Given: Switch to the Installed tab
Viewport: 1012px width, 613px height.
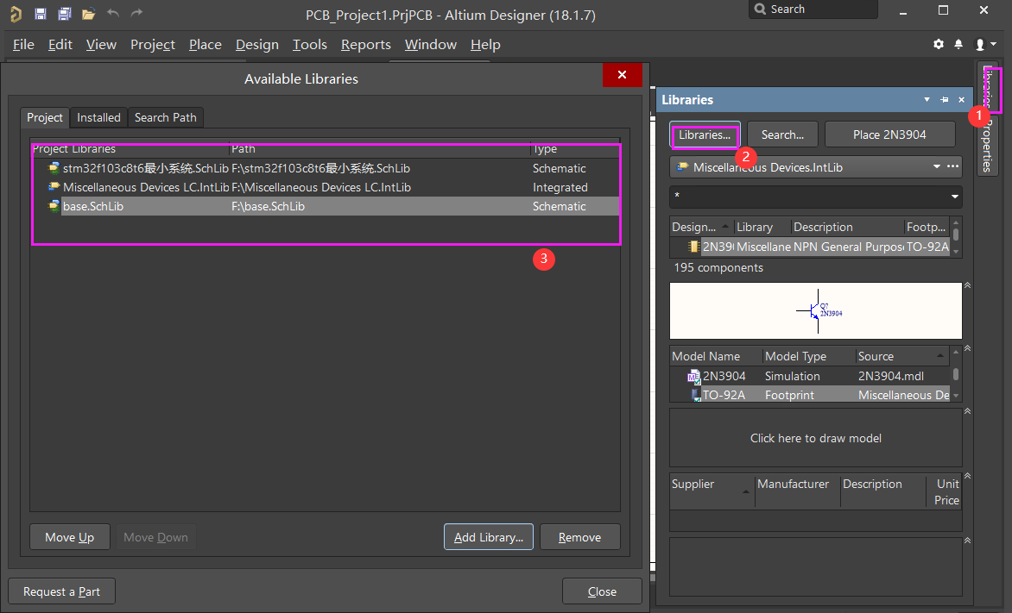Looking at the screenshot, I should [x=98, y=117].
